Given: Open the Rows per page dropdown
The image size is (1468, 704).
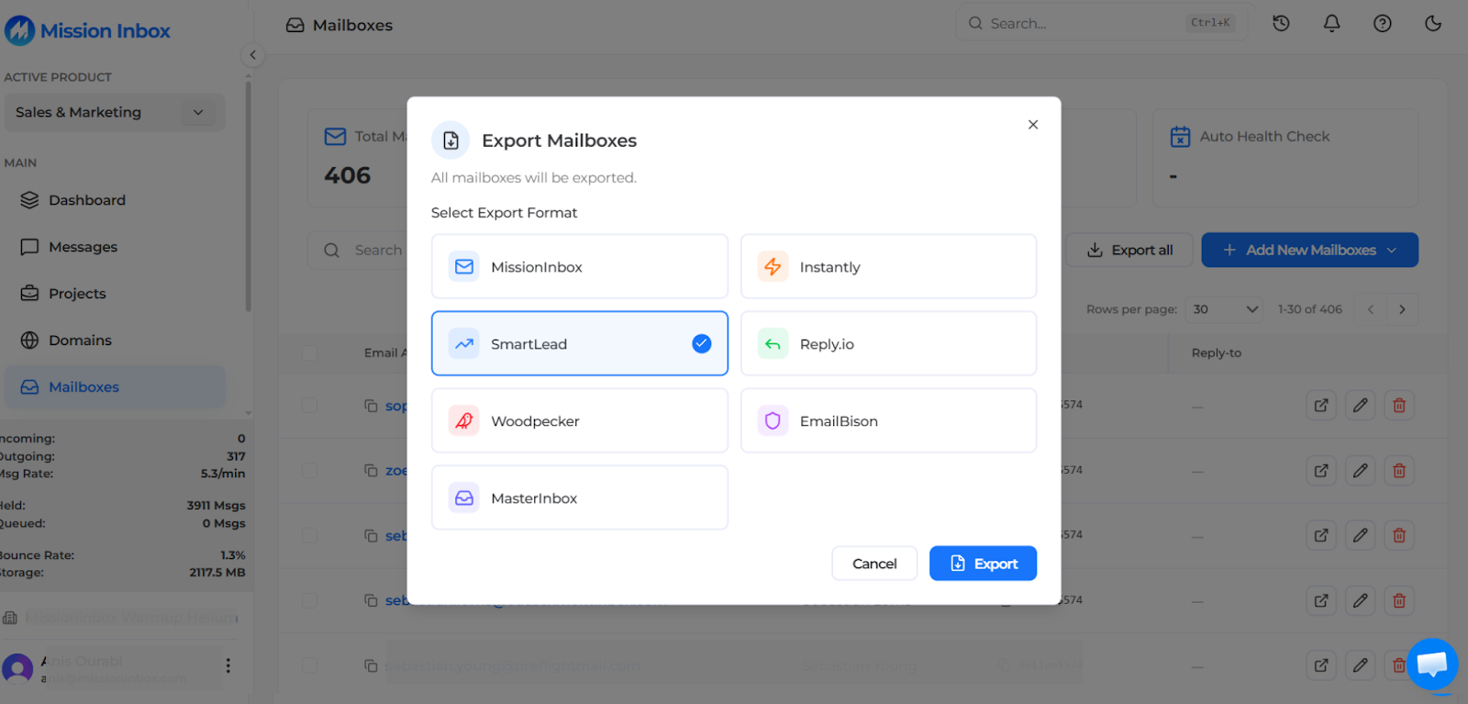Looking at the screenshot, I should click(x=1224, y=309).
